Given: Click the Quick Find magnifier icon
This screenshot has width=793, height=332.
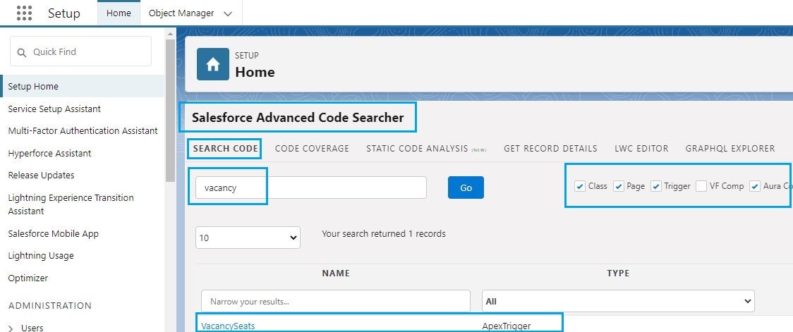Looking at the screenshot, I should tap(22, 52).
